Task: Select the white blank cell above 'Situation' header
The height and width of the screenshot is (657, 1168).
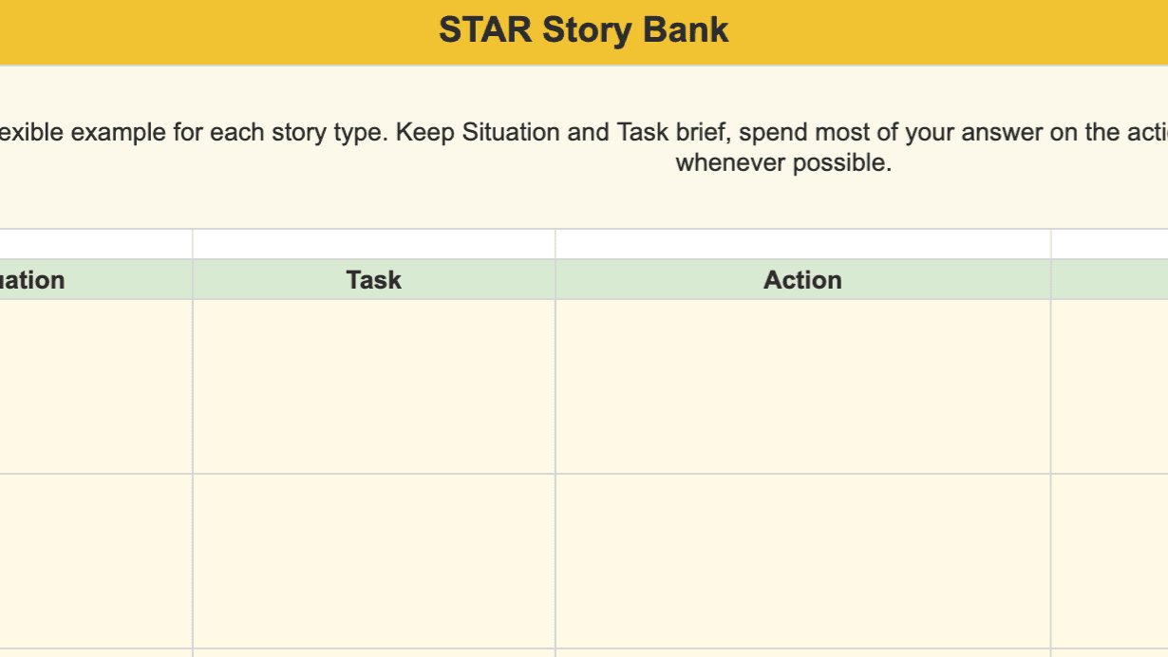Action: point(96,244)
